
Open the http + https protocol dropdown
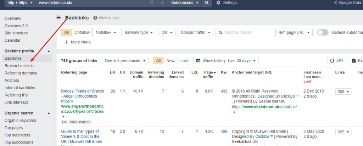[20, 3]
